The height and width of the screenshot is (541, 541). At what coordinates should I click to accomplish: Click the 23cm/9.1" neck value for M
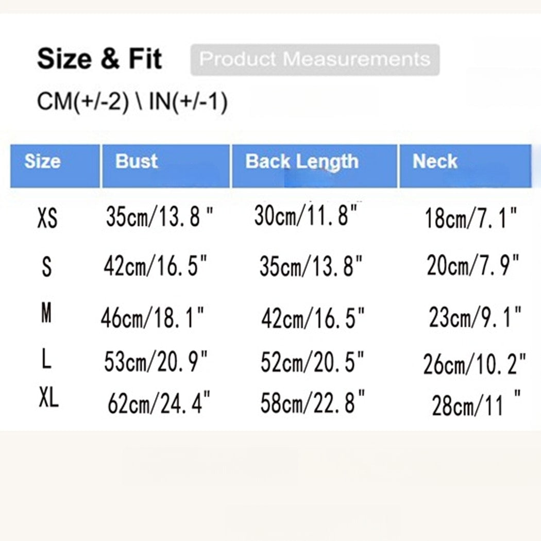[x=475, y=317]
